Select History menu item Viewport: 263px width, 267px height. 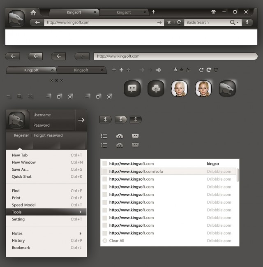[46, 241]
